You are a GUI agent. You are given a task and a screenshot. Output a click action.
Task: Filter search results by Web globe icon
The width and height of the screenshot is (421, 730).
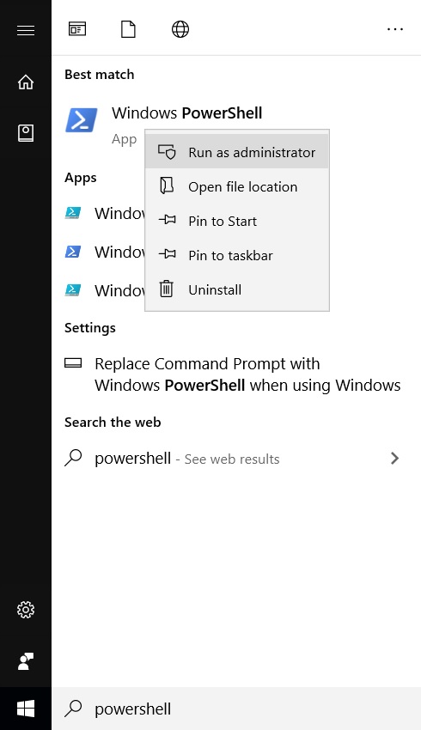click(x=180, y=29)
